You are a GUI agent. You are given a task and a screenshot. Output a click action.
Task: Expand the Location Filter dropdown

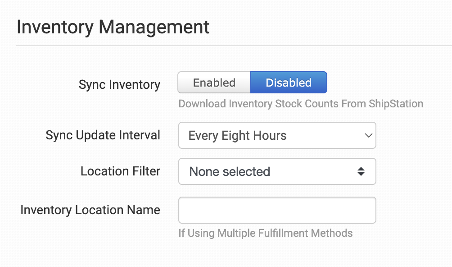click(x=277, y=171)
